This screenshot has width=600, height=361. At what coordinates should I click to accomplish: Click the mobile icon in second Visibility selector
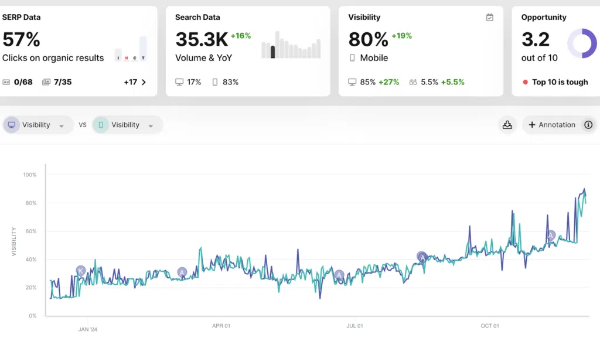click(101, 125)
